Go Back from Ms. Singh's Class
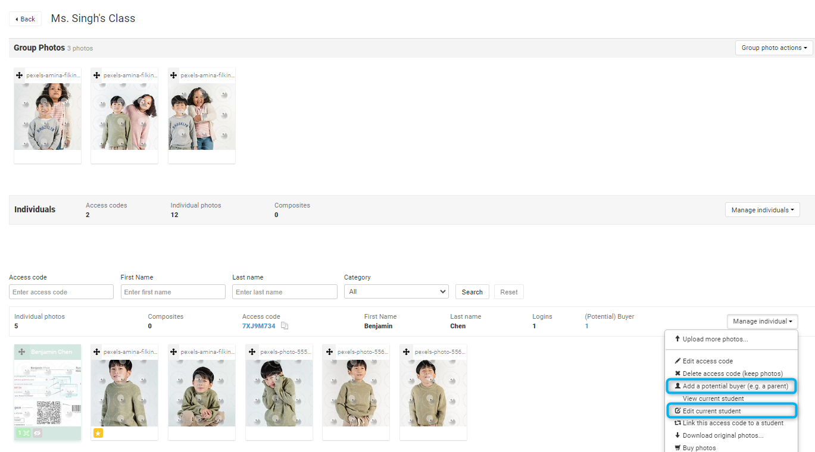This screenshot has width=815, height=452. point(25,19)
